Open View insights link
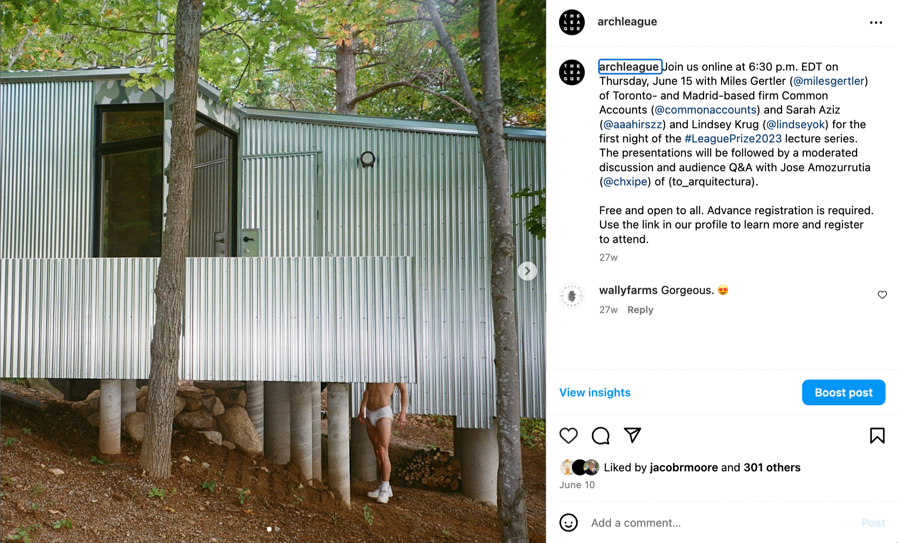The height and width of the screenshot is (543, 898). pyautogui.click(x=595, y=392)
